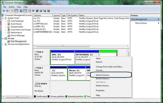Collapse the Disk Management actions section

pyautogui.click(x=158, y=19)
